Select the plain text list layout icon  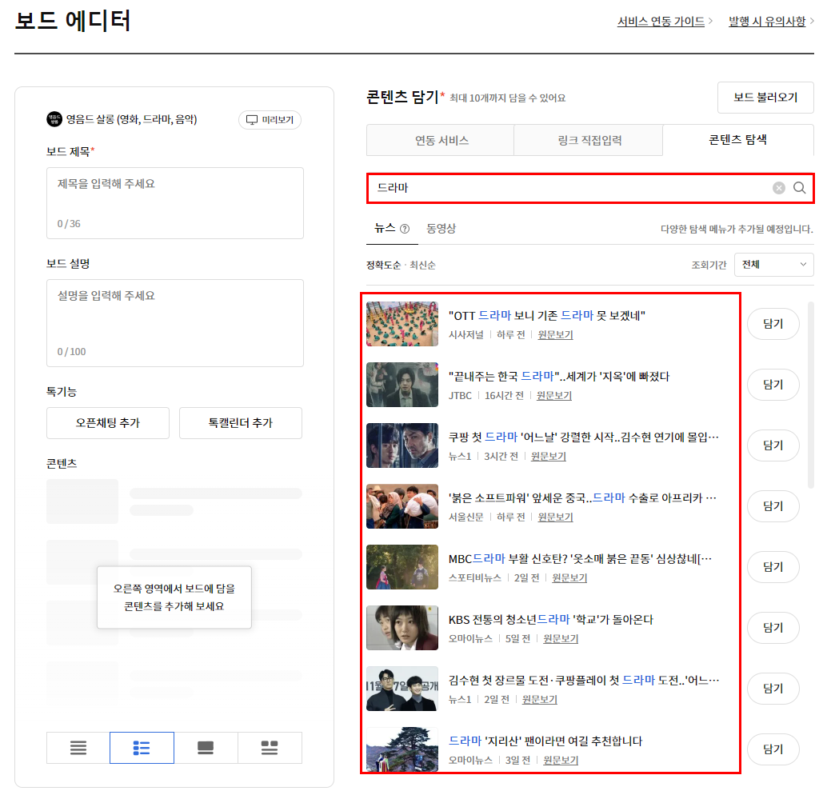[78, 747]
